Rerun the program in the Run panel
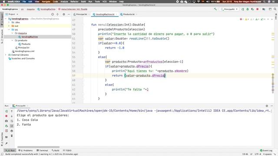Image resolution: width=278 pixels, height=156 pixels. click(7, 111)
